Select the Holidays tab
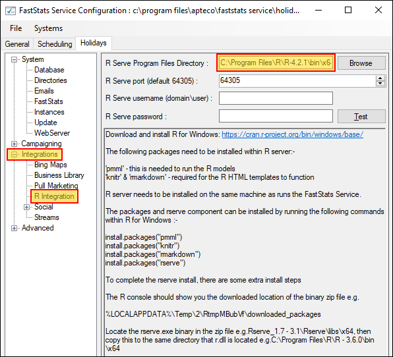This screenshot has height=357, width=393. coord(94,43)
